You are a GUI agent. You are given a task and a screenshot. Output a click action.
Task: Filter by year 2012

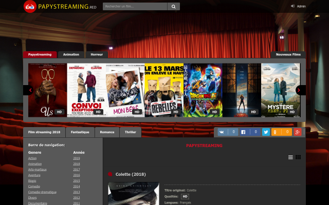(77, 198)
